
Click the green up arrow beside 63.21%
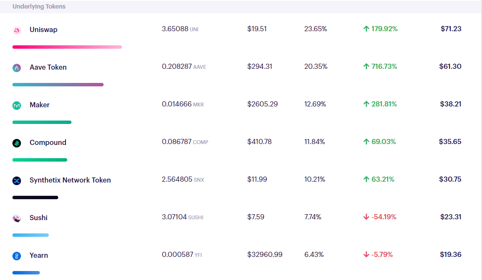click(366, 179)
